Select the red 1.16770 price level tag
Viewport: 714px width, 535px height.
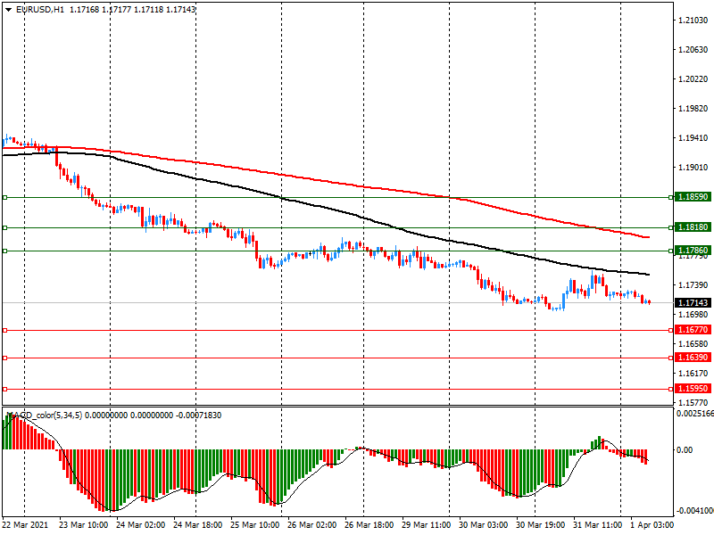693,330
